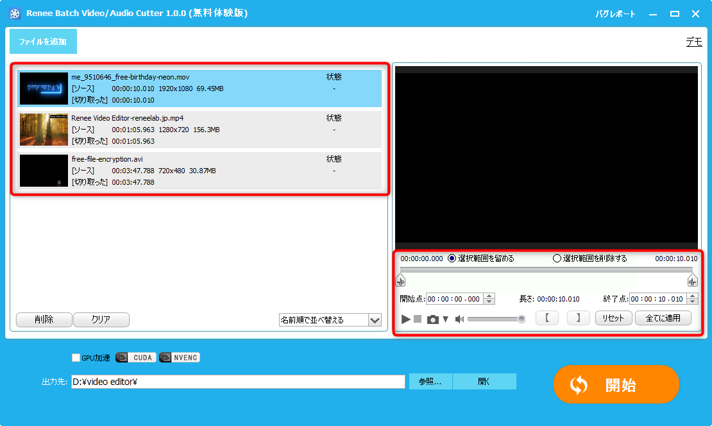The image size is (712, 426).
Task: Click the free-file-encryption.avi file name
Action: click(107, 159)
